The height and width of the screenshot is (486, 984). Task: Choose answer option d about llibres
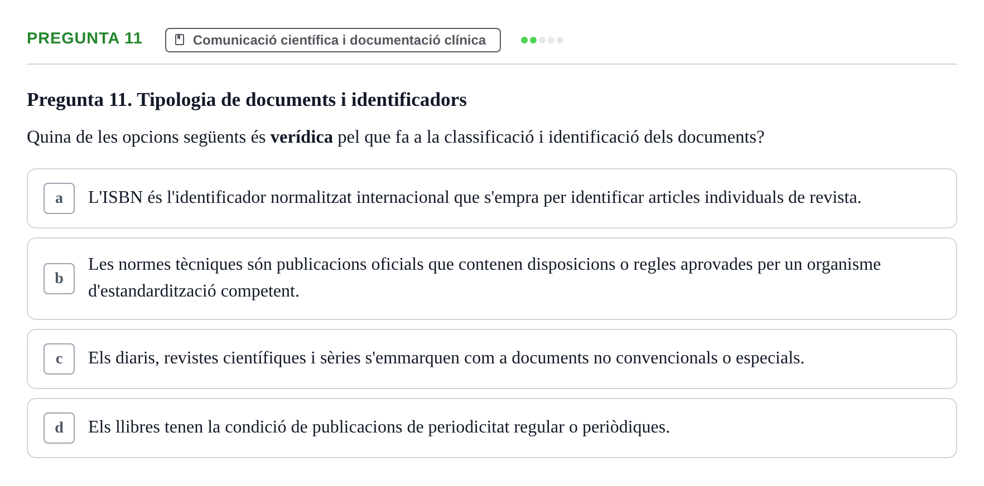coord(492,428)
